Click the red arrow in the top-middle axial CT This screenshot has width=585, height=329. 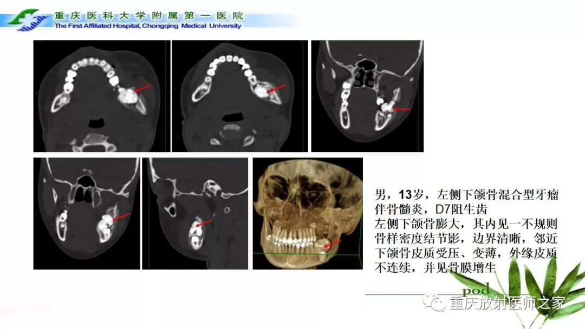tap(277, 87)
